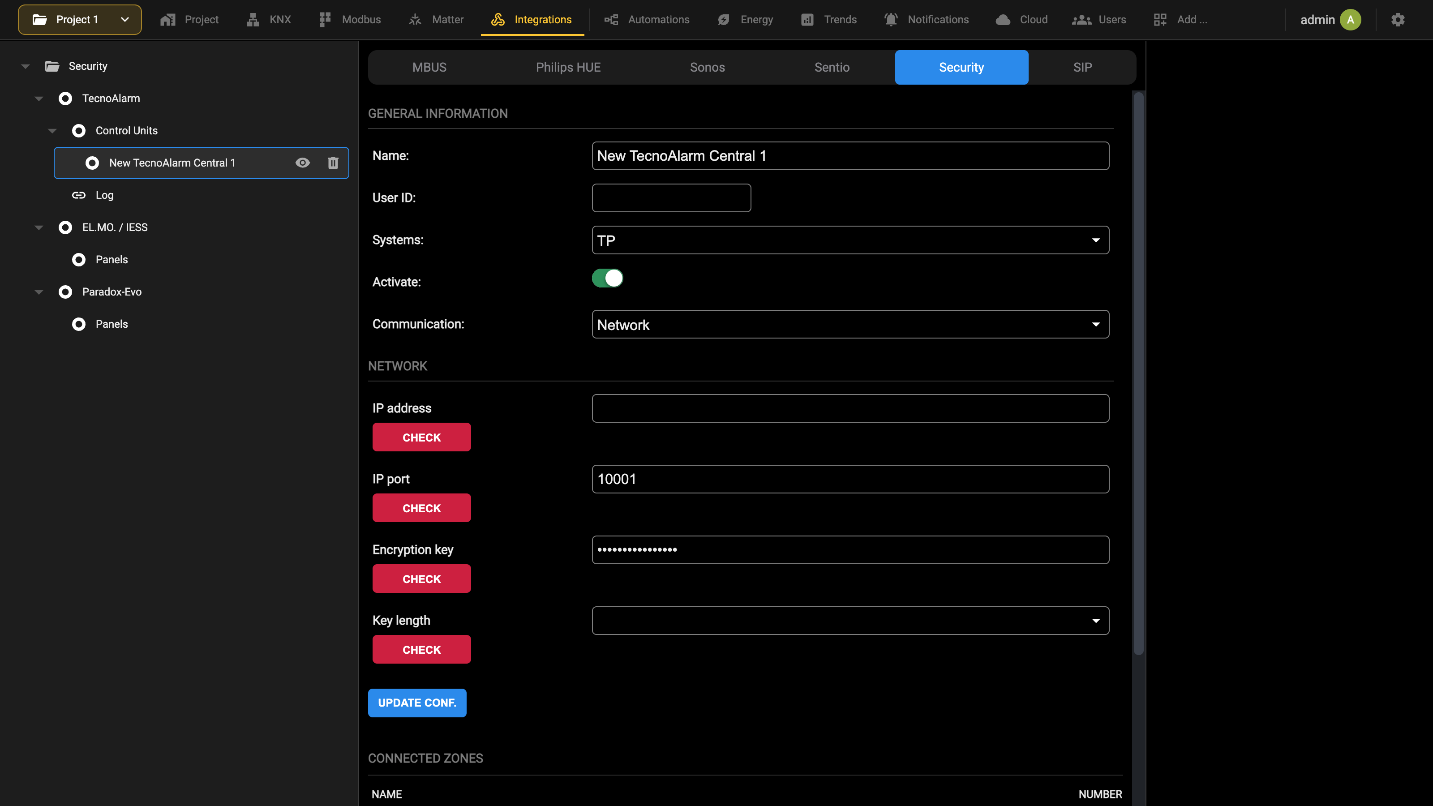Open the Systems dropdown showing TP
The image size is (1433, 806).
850,240
